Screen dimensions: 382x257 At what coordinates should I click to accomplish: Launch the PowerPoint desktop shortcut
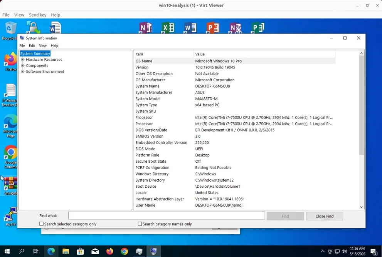click(x=213, y=28)
